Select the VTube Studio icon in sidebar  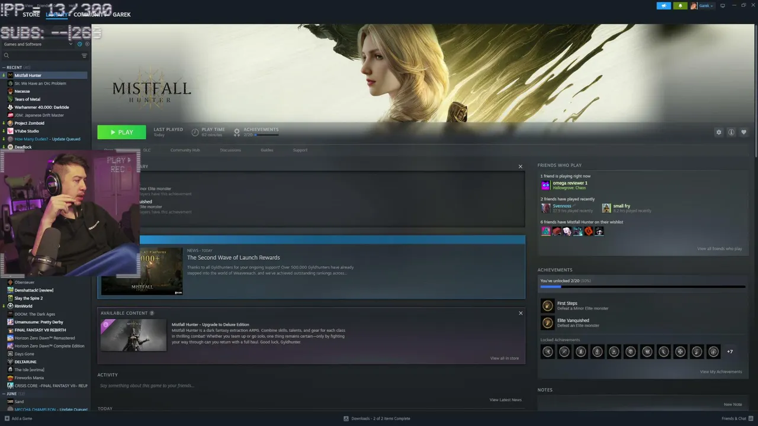click(10, 131)
